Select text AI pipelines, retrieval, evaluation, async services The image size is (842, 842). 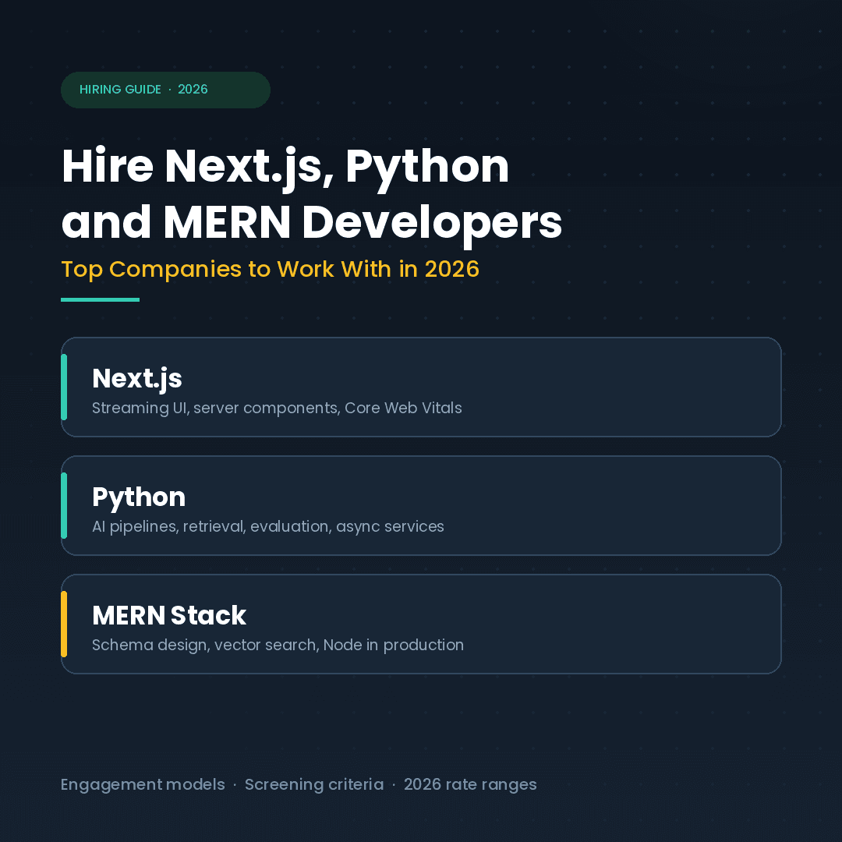268,527
